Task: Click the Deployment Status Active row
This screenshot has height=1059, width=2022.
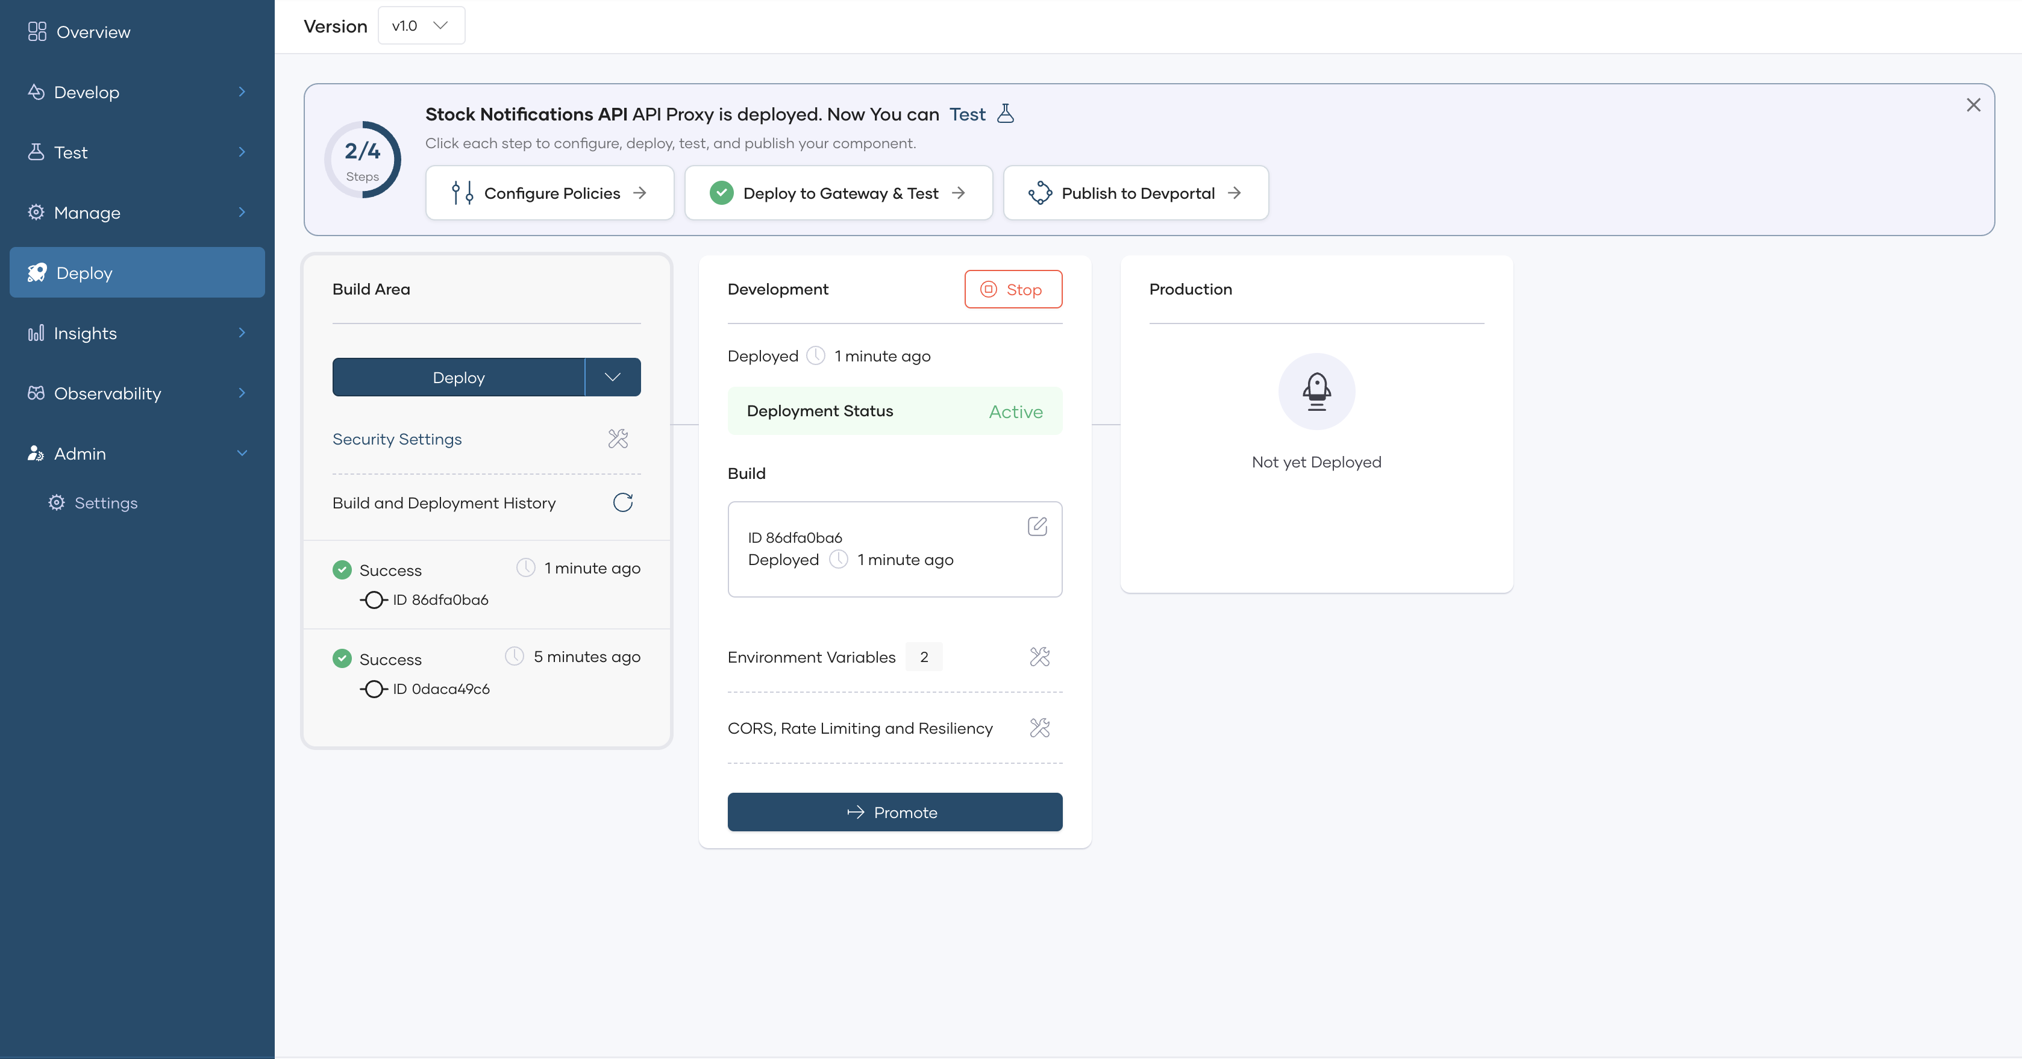Action: 895,411
